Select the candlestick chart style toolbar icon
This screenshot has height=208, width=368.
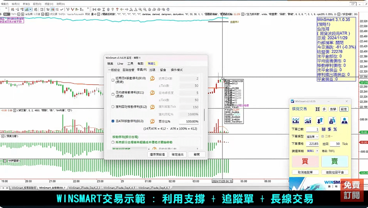click(x=53, y=9)
